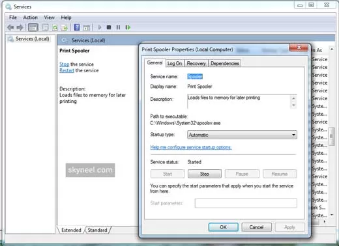Open the File menu
Viewport: 339px width, 246px height.
13,18
